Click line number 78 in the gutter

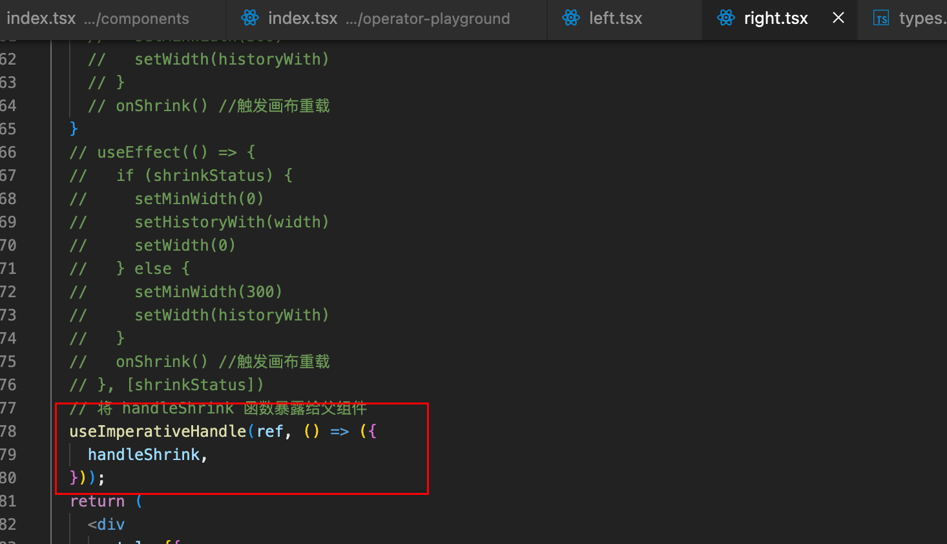tap(8, 432)
